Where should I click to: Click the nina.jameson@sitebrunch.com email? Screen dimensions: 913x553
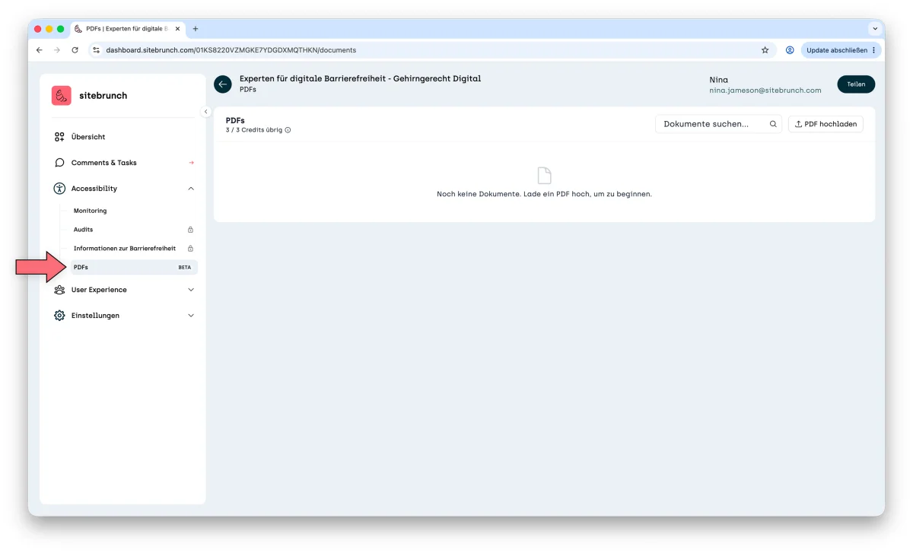pos(765,91)
